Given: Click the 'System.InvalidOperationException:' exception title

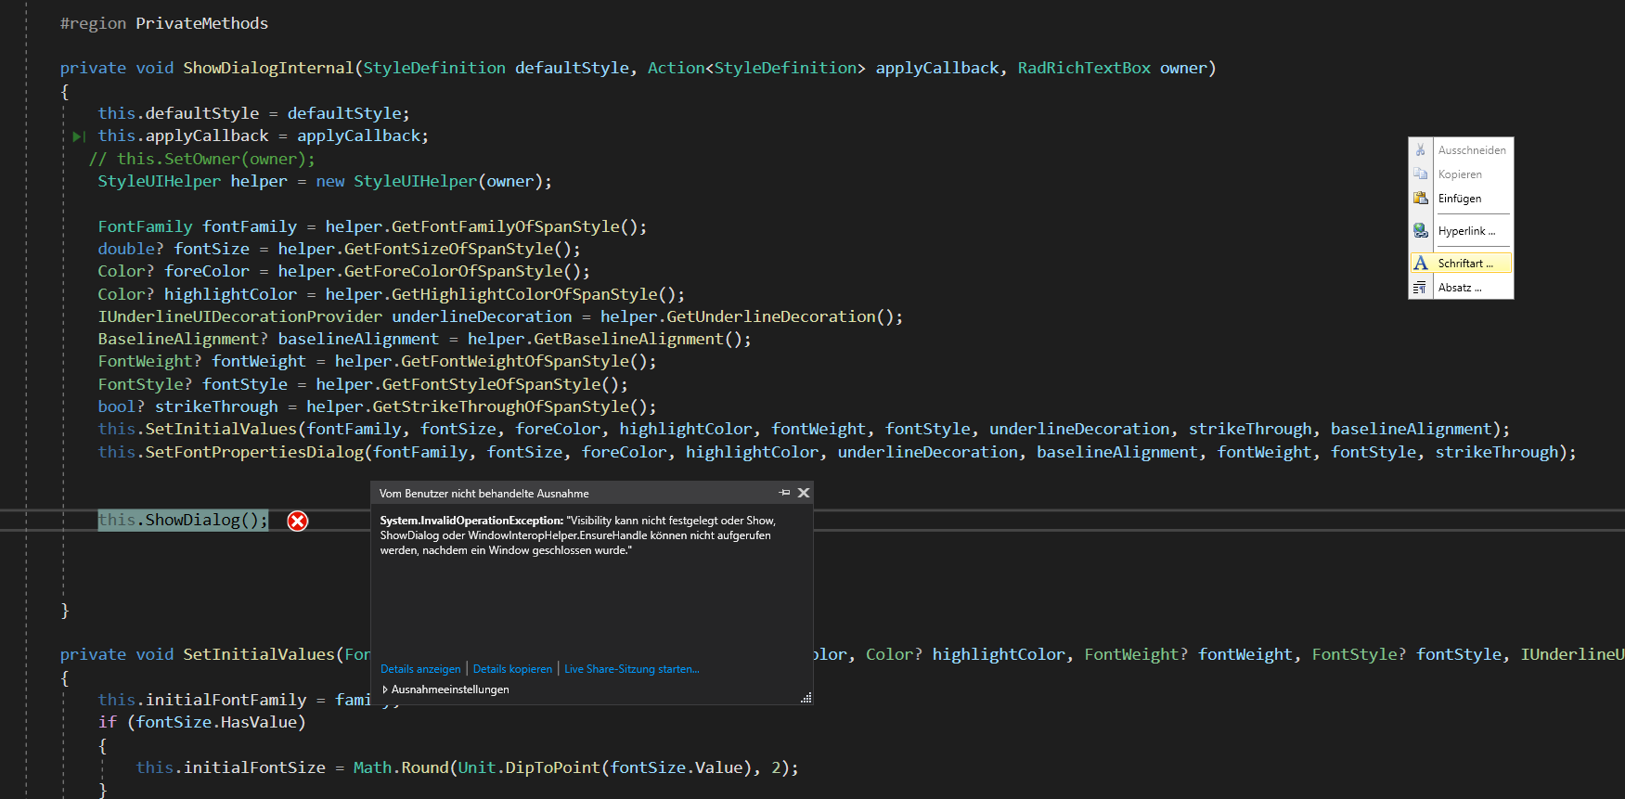Looking at the screenshot, I should coord(471,521).
